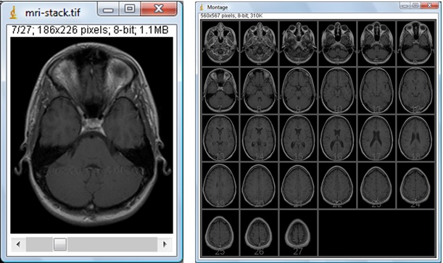Screen dimensions: 443x263
Task: Maximize the mri-stack.tif window
Action: point(129,9)
